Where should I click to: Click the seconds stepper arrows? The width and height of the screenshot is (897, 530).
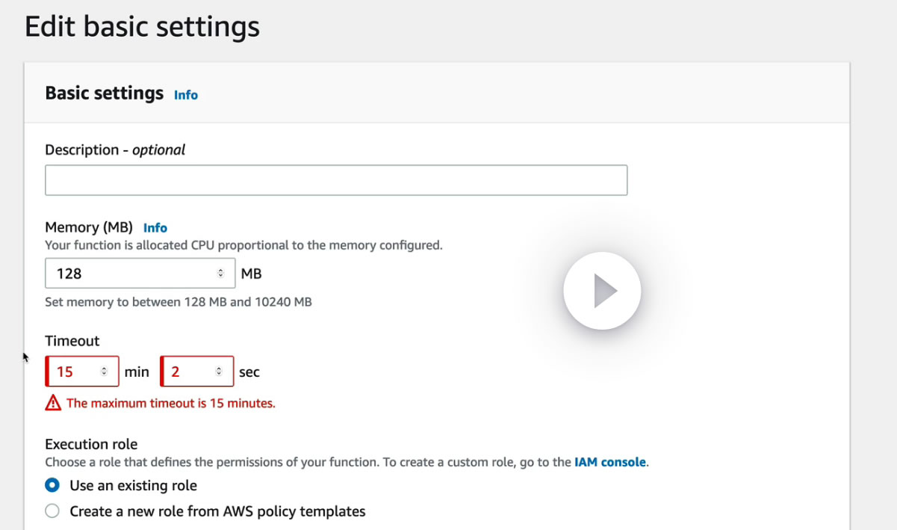point(219,372)
